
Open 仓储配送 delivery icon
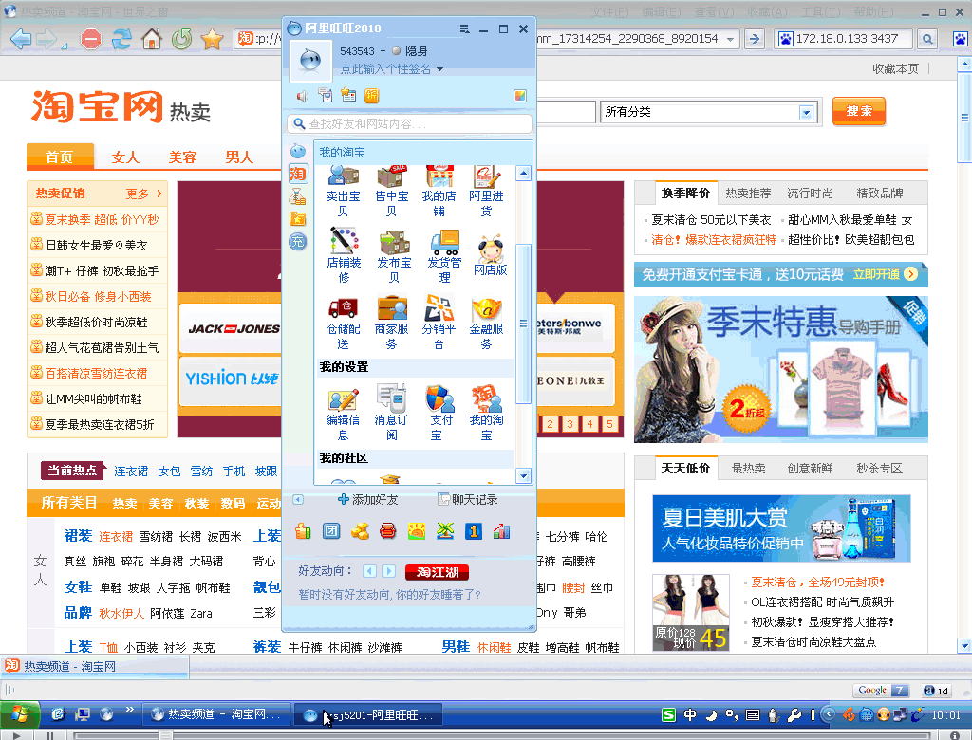tap(343, 323)
